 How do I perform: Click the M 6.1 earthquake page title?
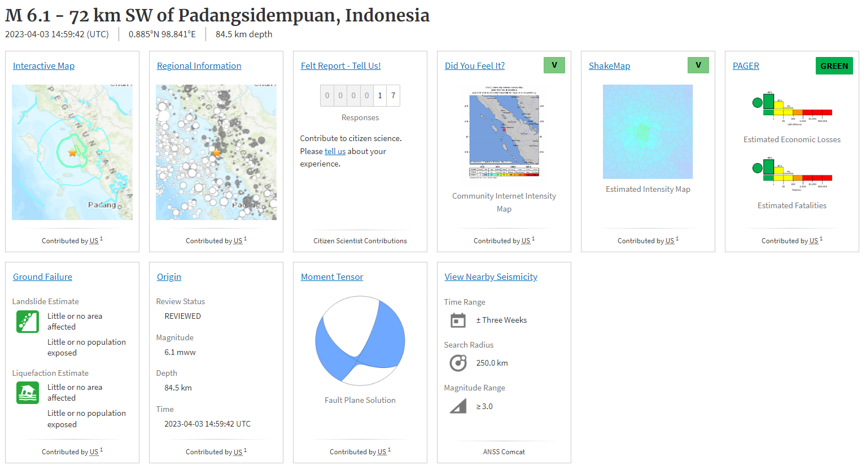tap(217, 15)
